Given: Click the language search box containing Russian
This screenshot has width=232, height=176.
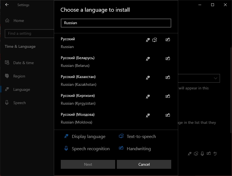Looking at the screenshot, I should pyautogui.click(x=116, y=23).
